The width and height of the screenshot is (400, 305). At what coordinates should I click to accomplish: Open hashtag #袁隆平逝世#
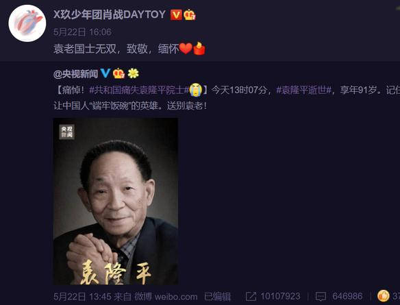[x=304, y=90]
